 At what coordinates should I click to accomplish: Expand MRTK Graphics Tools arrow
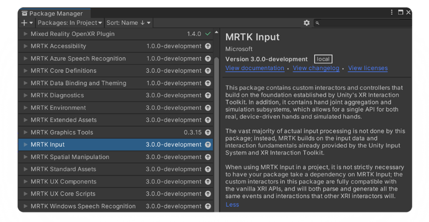25,132
